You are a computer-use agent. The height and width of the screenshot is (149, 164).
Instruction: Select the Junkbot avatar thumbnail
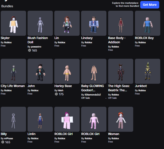147,71
